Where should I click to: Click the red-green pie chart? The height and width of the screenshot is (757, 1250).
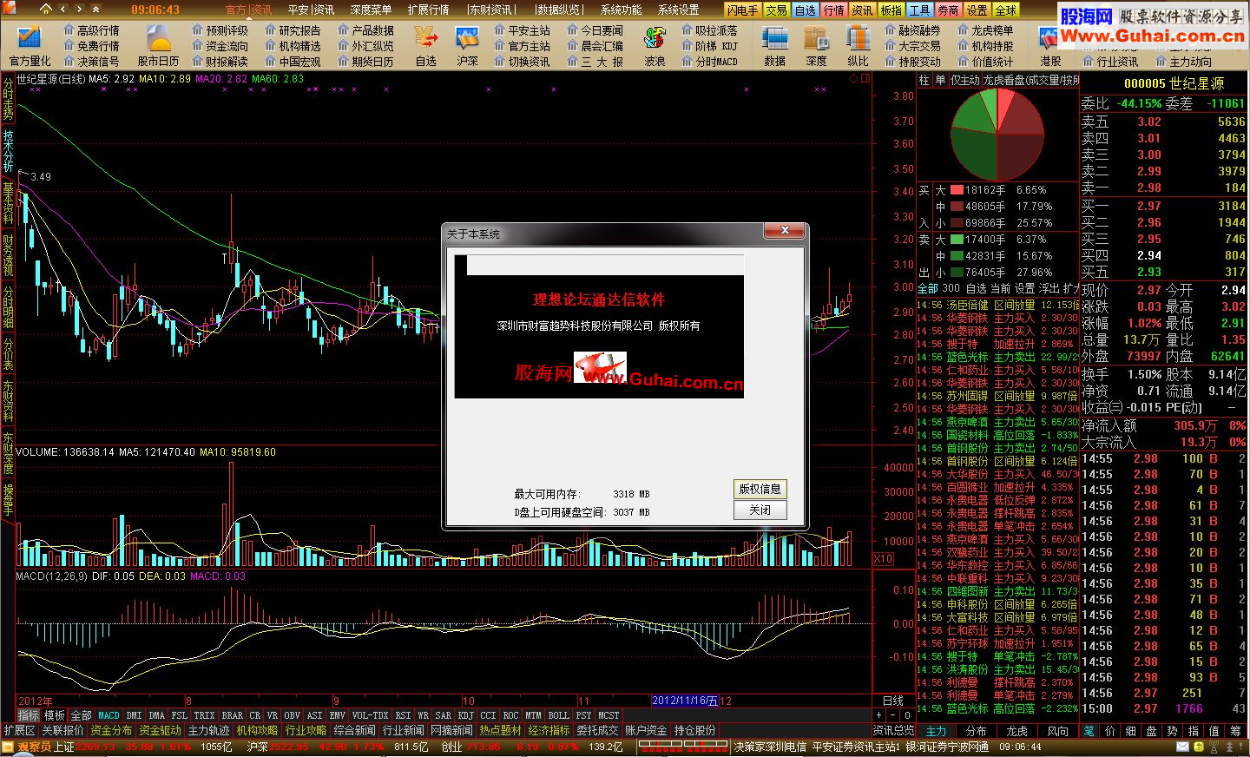point(997,133)
